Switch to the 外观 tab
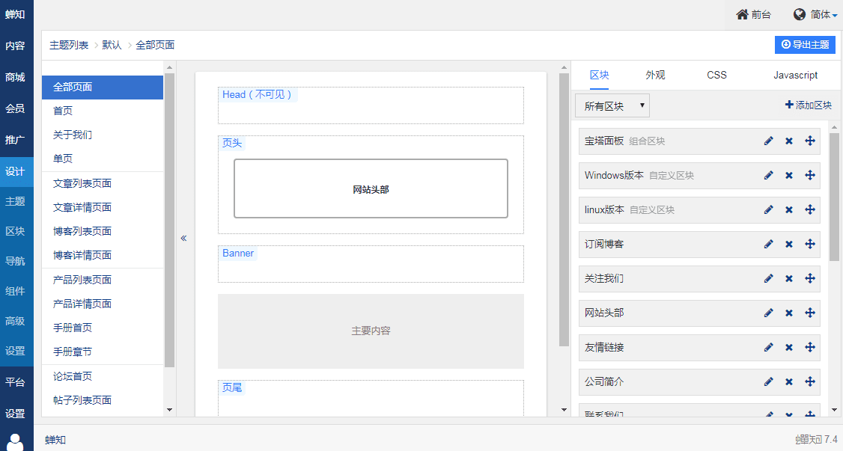The height and width of the screenshot is (451, 843). point(655,76)
